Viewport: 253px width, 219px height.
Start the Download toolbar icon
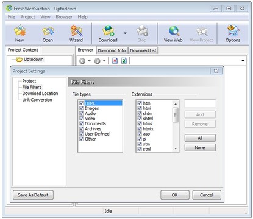[x=109, y=31]
